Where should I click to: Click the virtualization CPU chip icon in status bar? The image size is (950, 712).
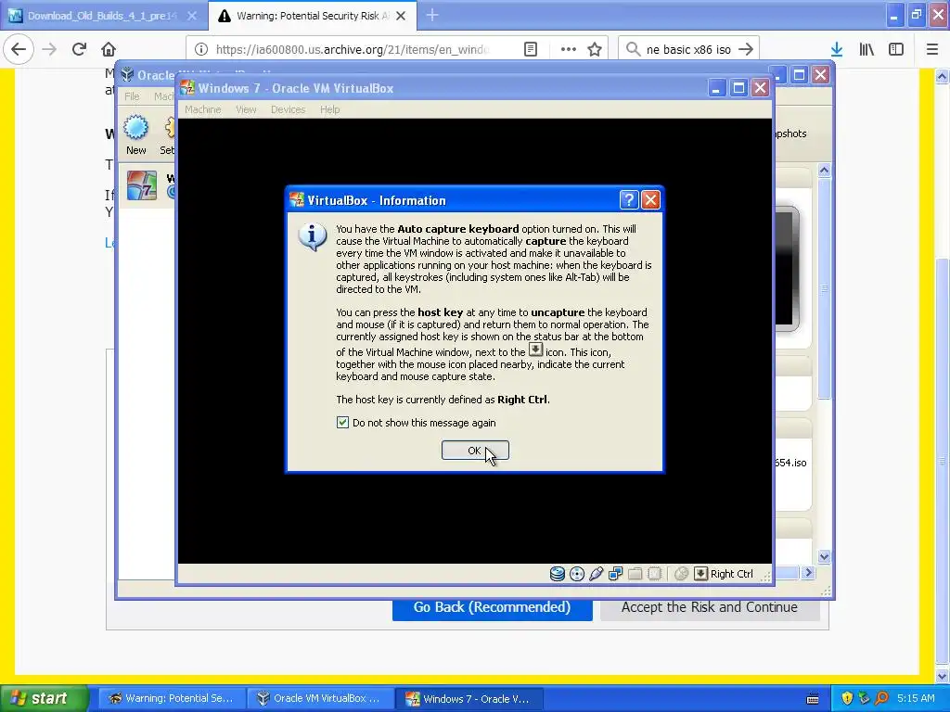click(654, 573)
